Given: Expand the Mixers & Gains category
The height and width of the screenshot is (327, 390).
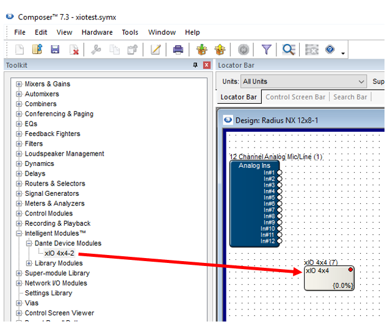Looking at the screenshot, I should pyautogui.click(x=19, y=84).
